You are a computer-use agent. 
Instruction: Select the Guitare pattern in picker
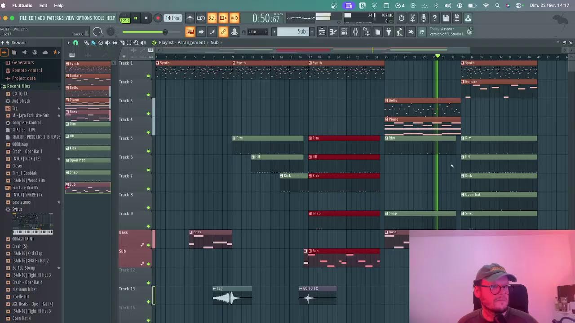(x=88, y=79)
